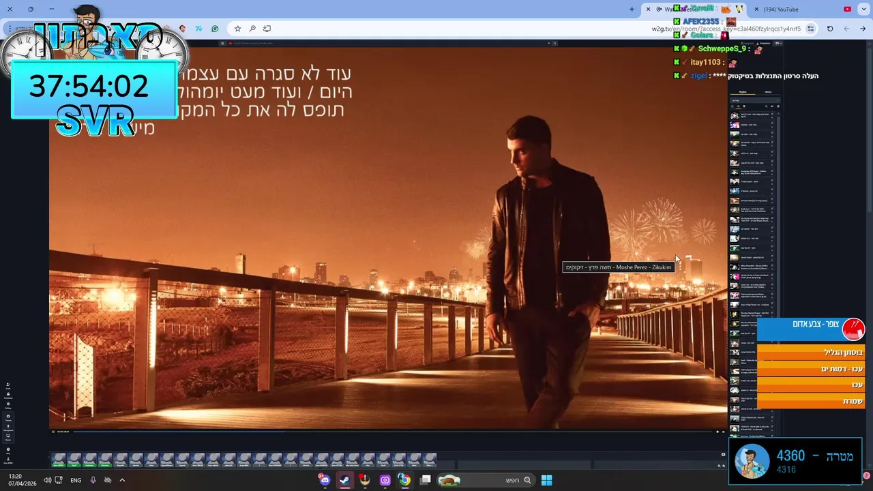Bookmark this page with the star icon

point(237,29)
